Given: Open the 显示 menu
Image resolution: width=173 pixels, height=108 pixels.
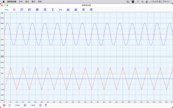Looking at the screenshot, I should coord(27,2).
